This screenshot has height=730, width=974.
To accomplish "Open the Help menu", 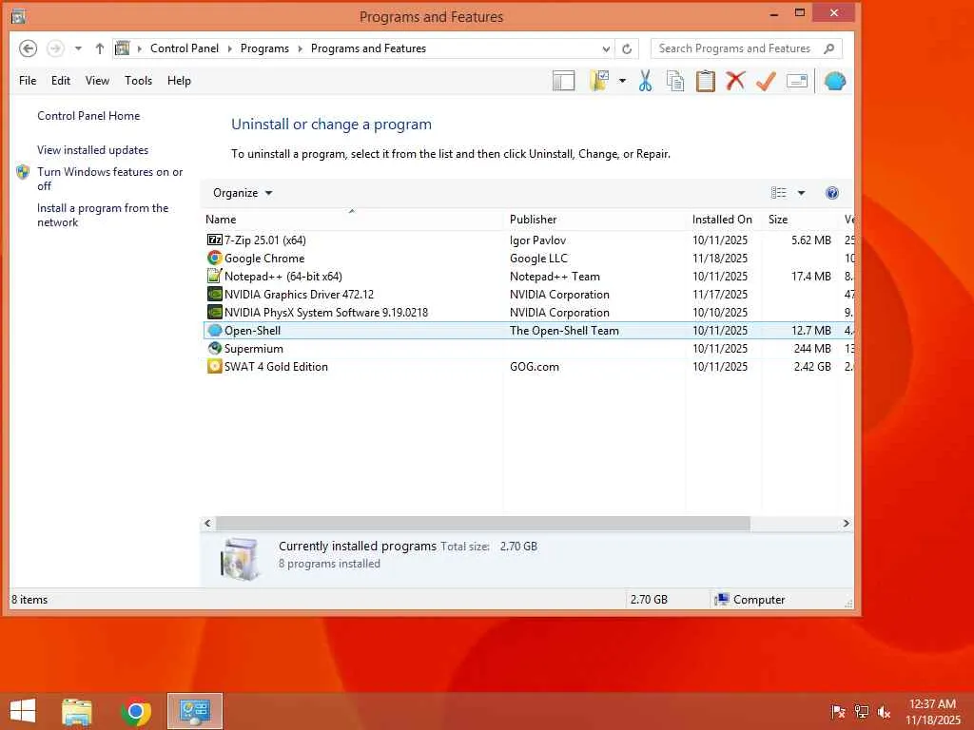I will (179, 81).
